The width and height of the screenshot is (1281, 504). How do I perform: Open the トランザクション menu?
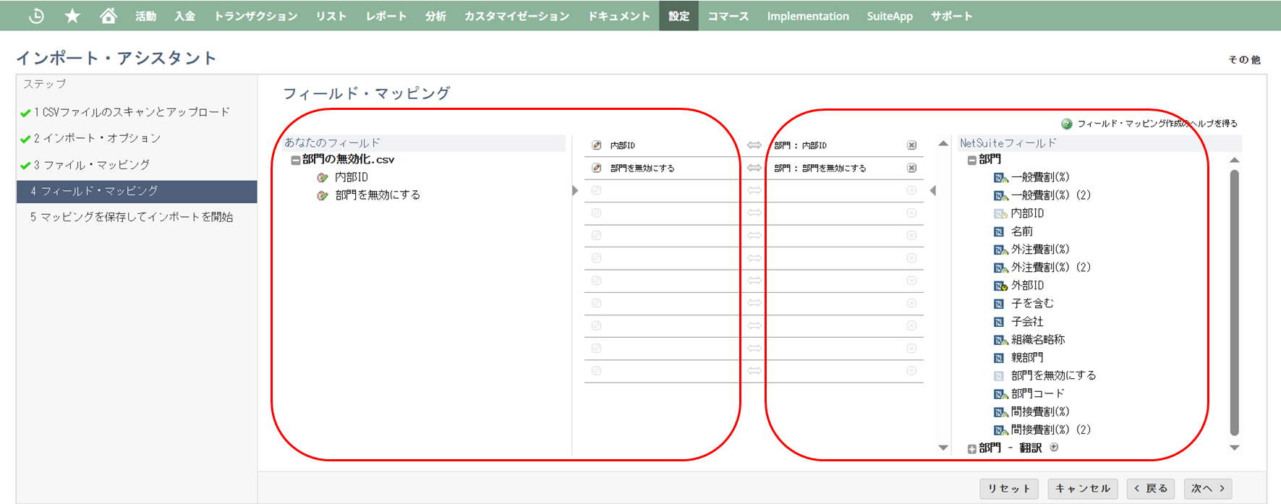(x=255, y=16)
